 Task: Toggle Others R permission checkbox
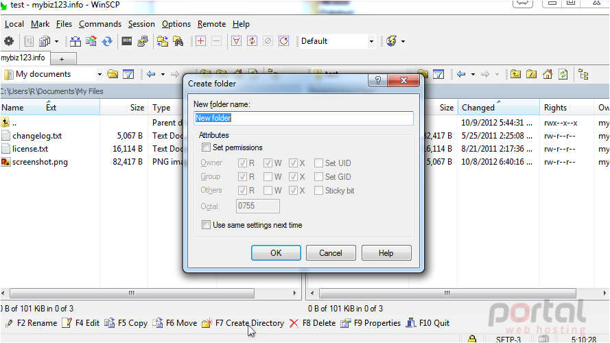(242, 191)
